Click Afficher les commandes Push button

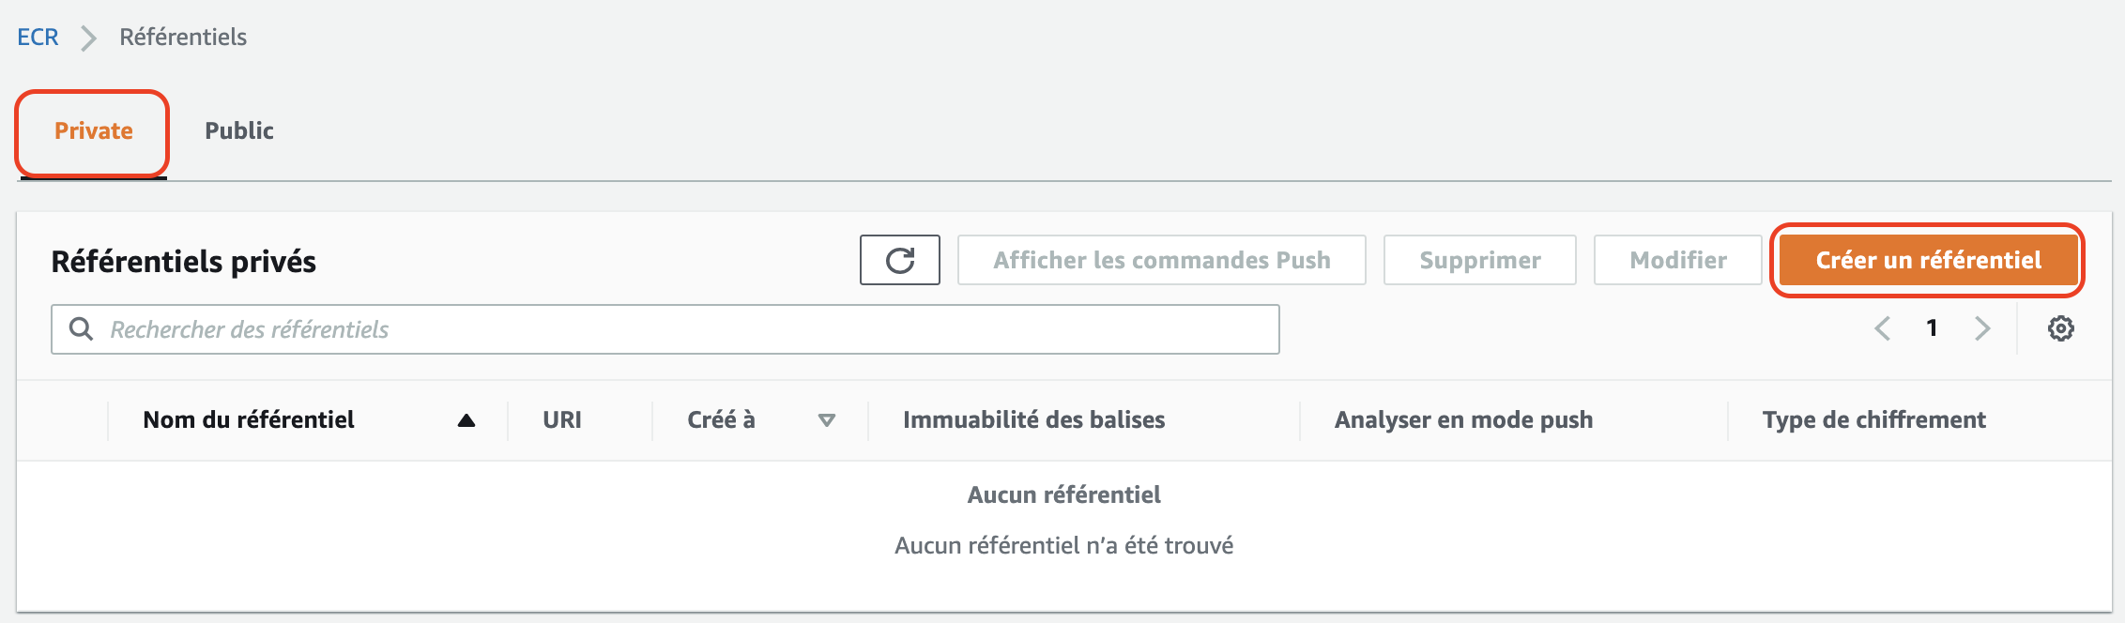point(1161,260)
